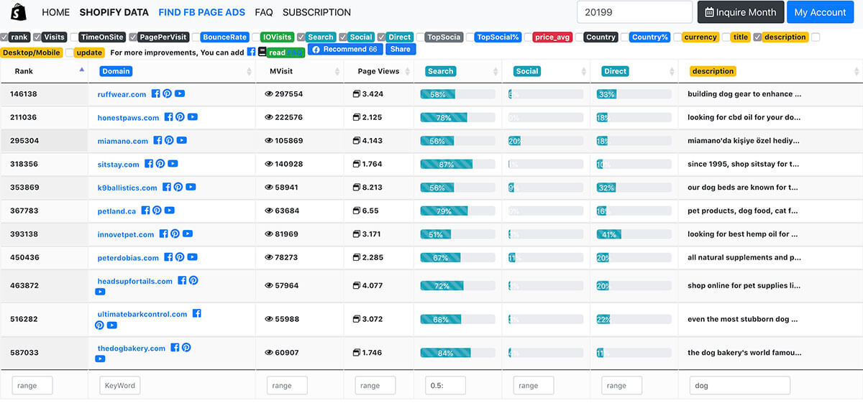Open ultimatebarkcontrol.com Facebook icon
Viewport: 863px width, 406px height.
pyautogui.click(x=197, y=313)
